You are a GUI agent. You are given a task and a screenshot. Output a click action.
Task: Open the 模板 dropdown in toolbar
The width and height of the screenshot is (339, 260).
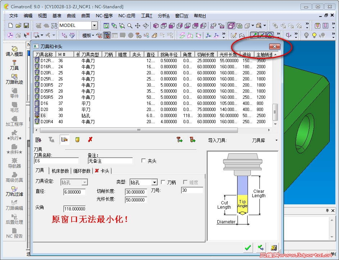[88, 36]
